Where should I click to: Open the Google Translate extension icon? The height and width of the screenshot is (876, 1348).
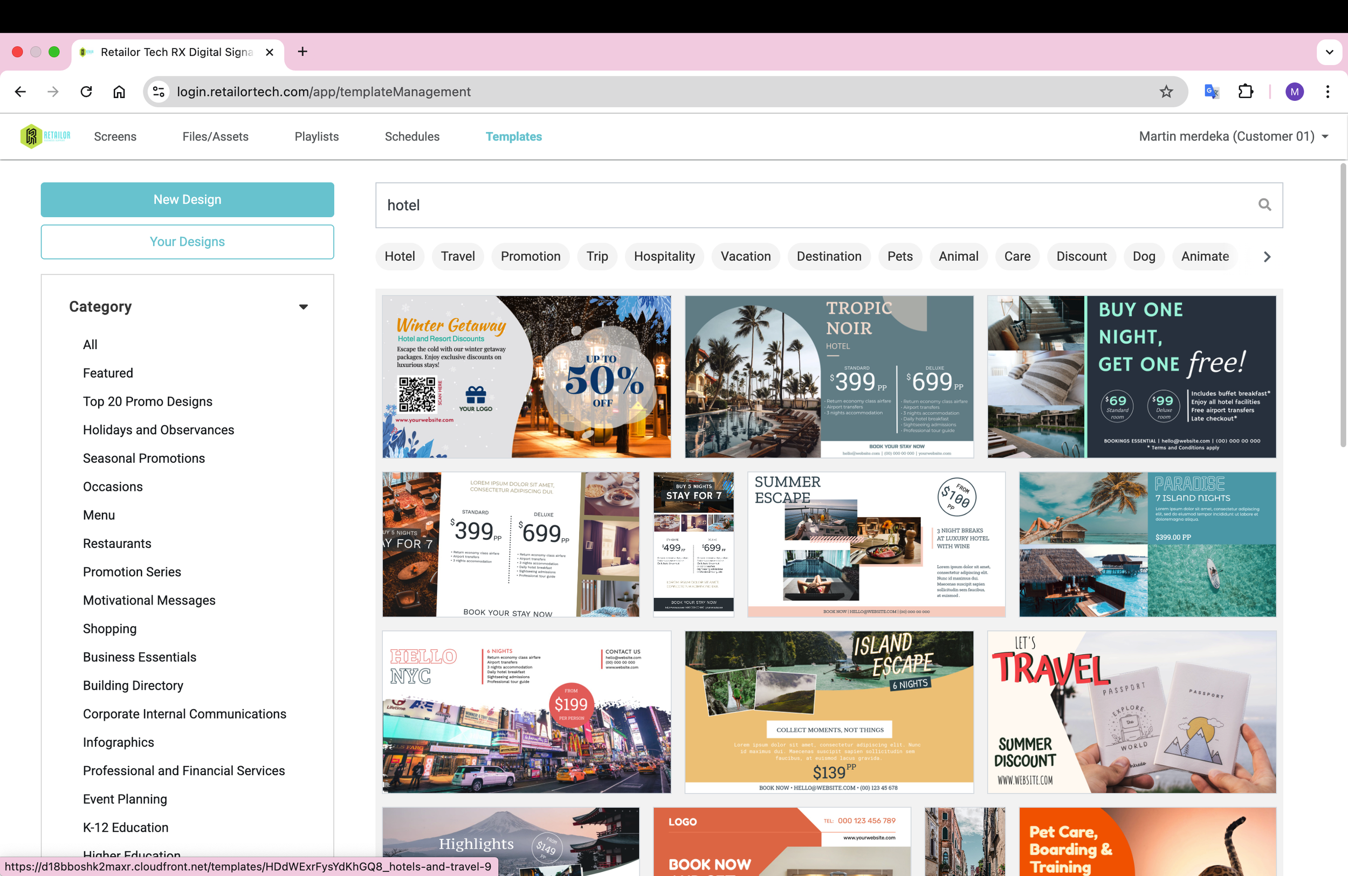(x=1211, y=92)
